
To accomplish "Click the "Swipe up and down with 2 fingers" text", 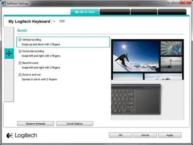I will coord(41,45).
